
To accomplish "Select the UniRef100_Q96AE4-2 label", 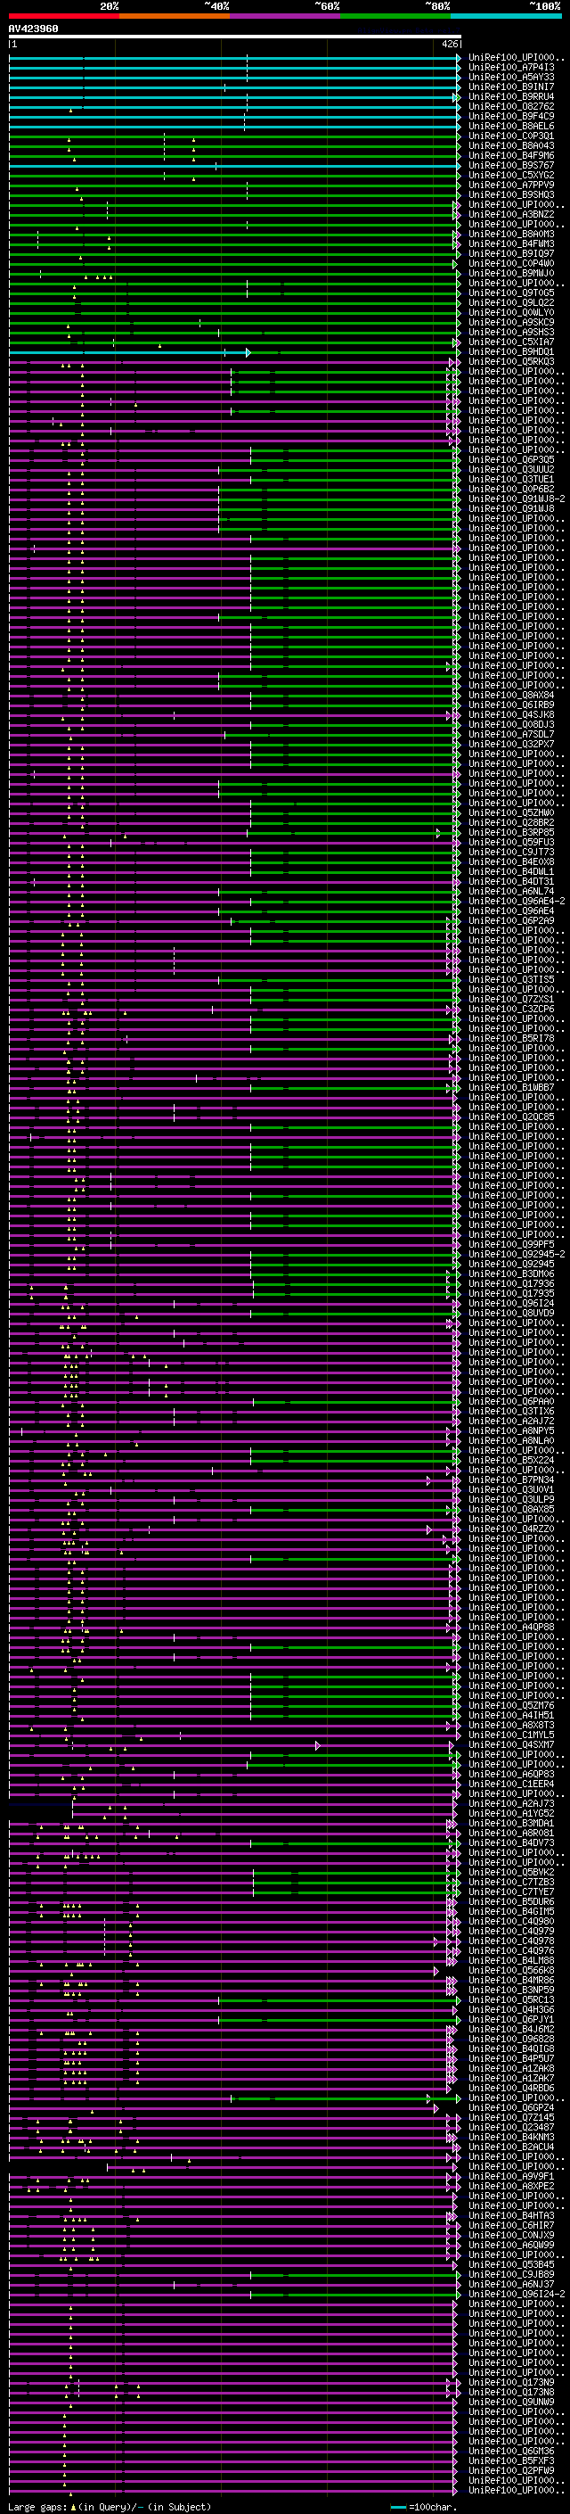I will (x=517, y=901).
